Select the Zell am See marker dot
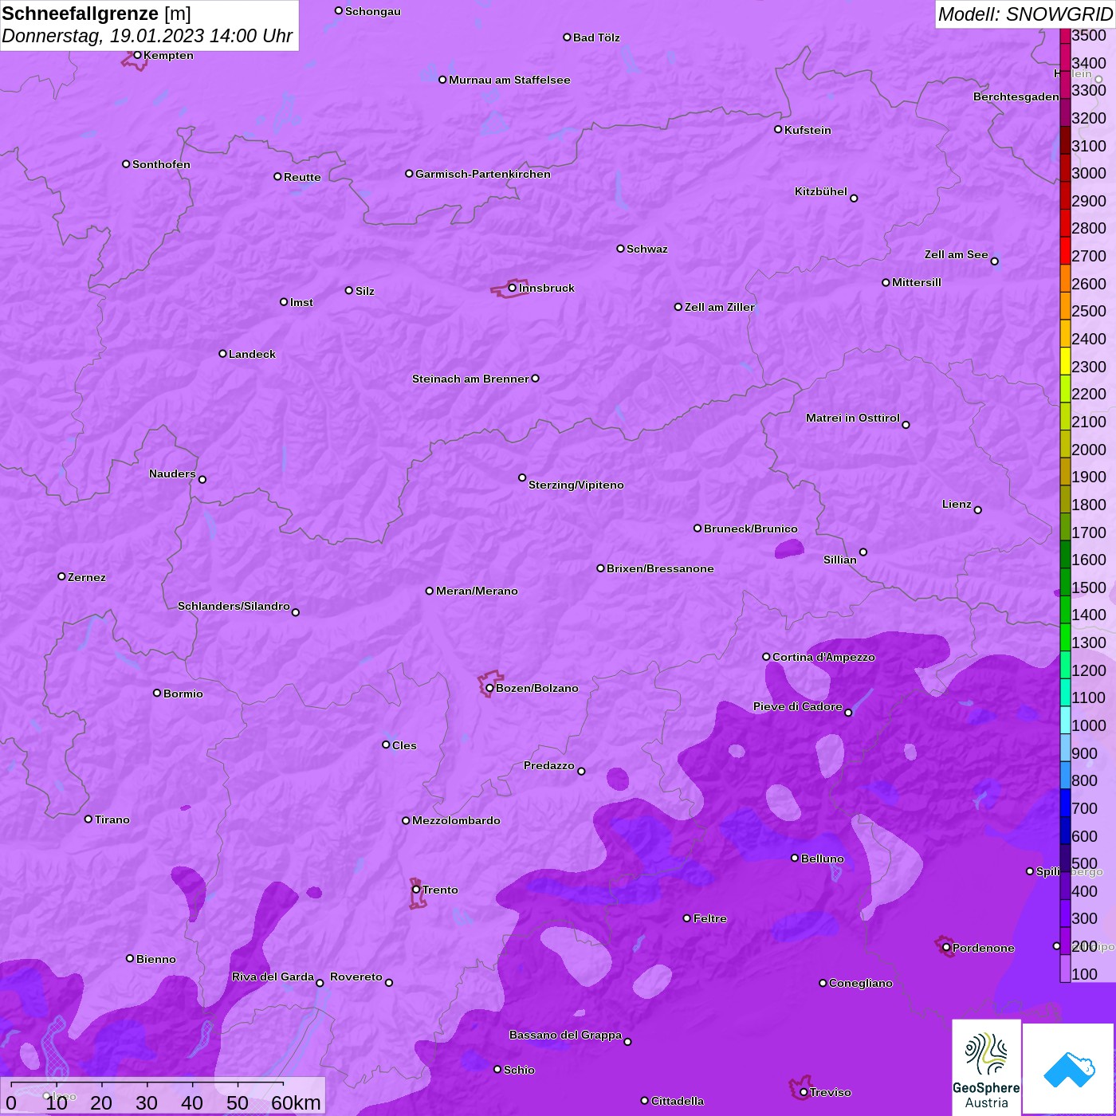 coord(994,261)
